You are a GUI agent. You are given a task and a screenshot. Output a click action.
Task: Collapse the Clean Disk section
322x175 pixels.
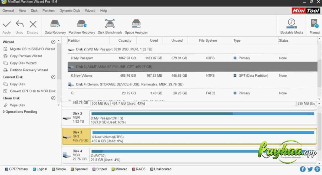[53, 98]
